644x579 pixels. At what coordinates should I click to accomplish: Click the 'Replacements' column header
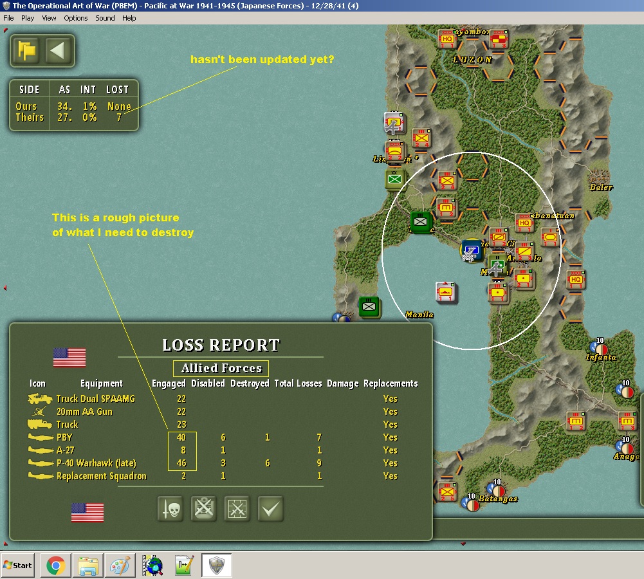coord(391,383)
